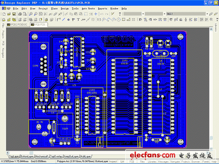Click the Print icon in toolbar

[x=20, y=14]
